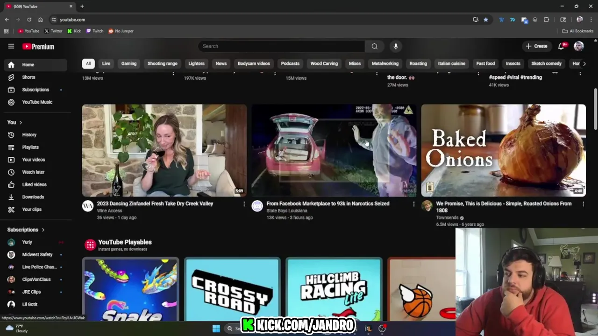This screenshot has height=336, width=598.
Task: Play the Dancing Zinfandel video thumbnail
Action: [164, 150]
